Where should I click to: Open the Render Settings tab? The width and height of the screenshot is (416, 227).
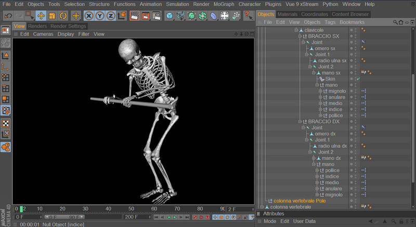click(x=68, y=26)
